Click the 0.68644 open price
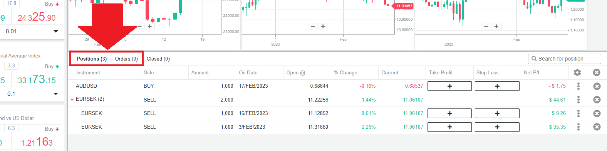This screenshot has width=607, height=151. (319, 86)
